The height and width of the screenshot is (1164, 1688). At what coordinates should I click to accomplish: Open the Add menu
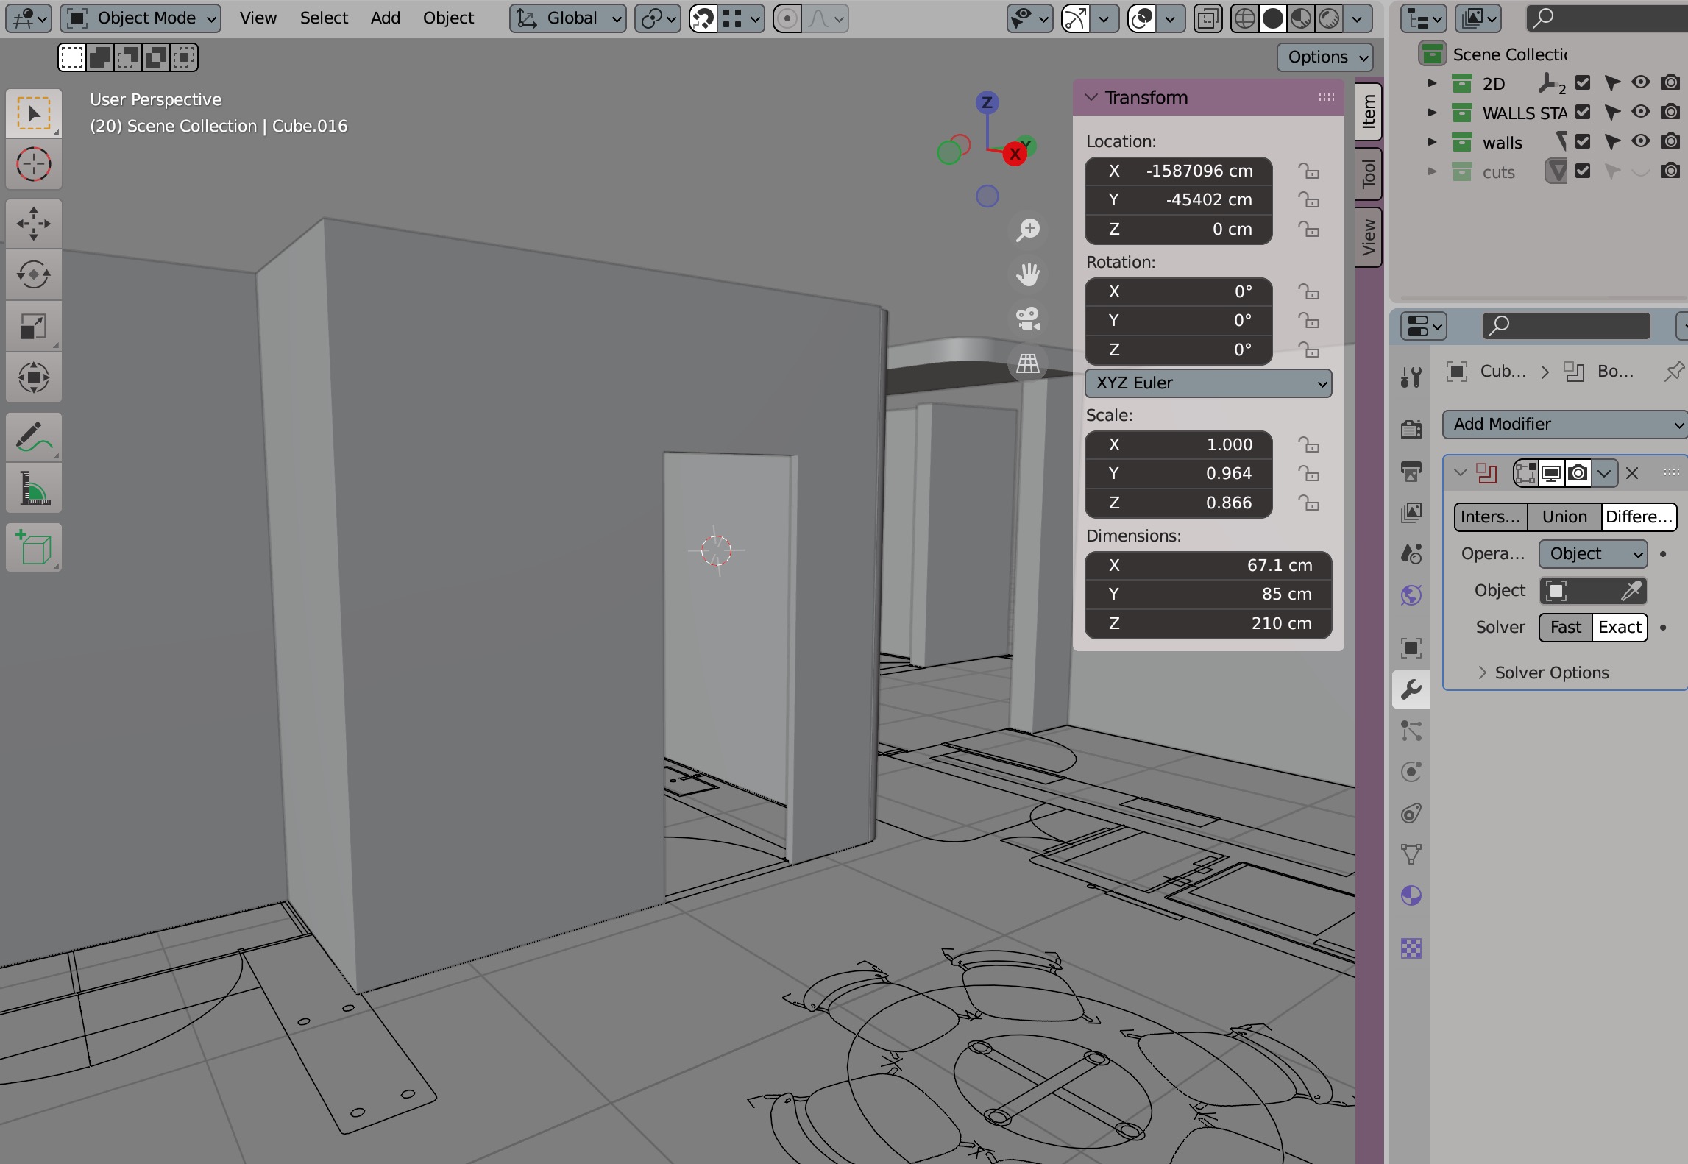pyautogui.click(x=385, y=18)
